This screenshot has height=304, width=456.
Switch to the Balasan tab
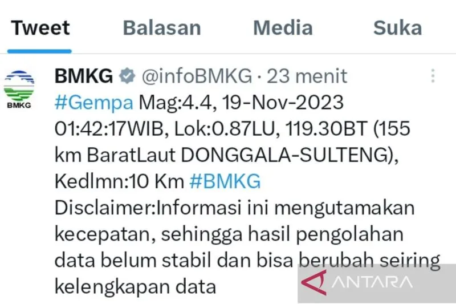[162, 28]
